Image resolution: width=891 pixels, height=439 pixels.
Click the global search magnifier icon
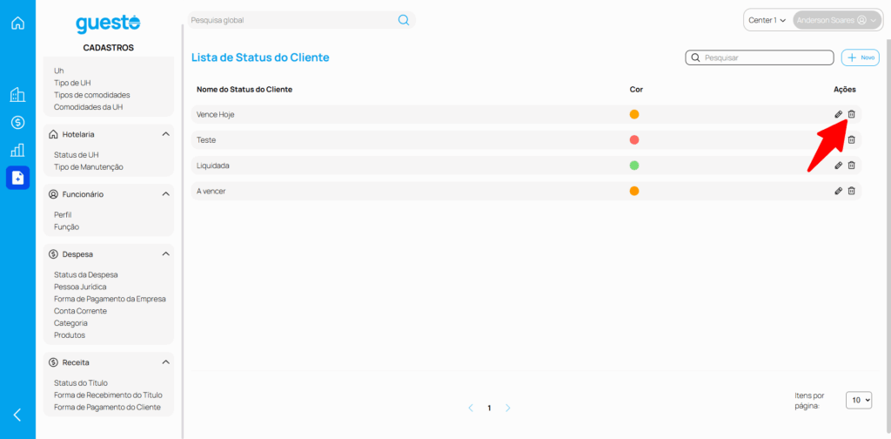pyautogui.click(x=403, y=20)
